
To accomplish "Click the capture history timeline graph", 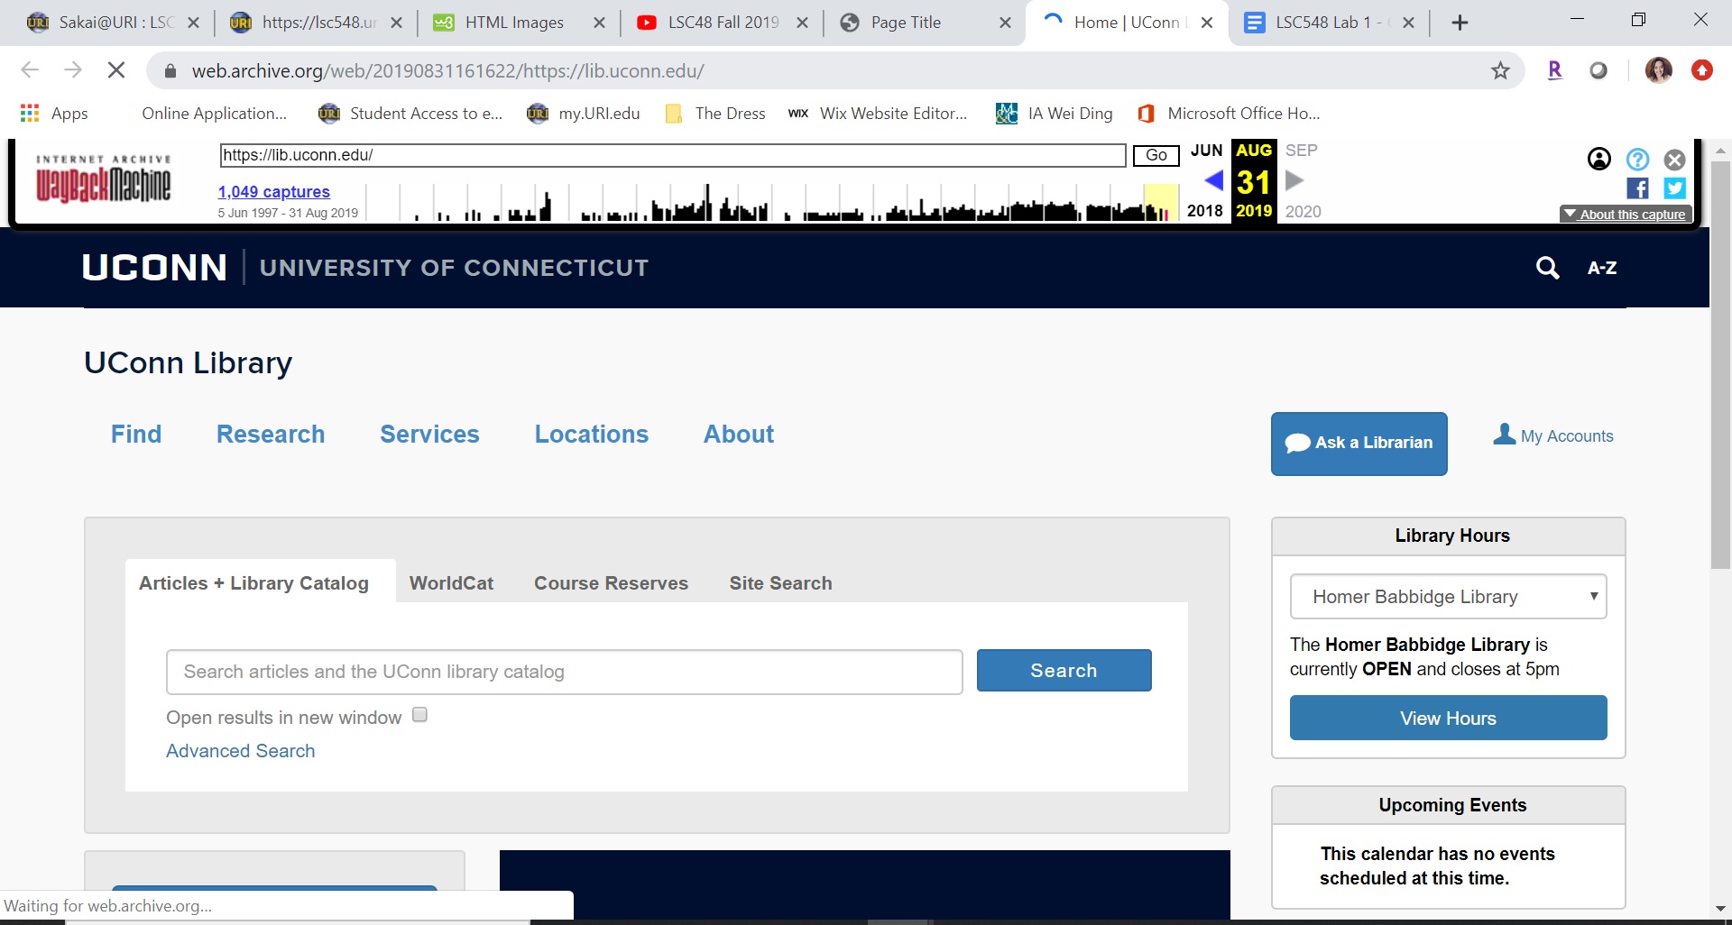I will tap(772, 202).
